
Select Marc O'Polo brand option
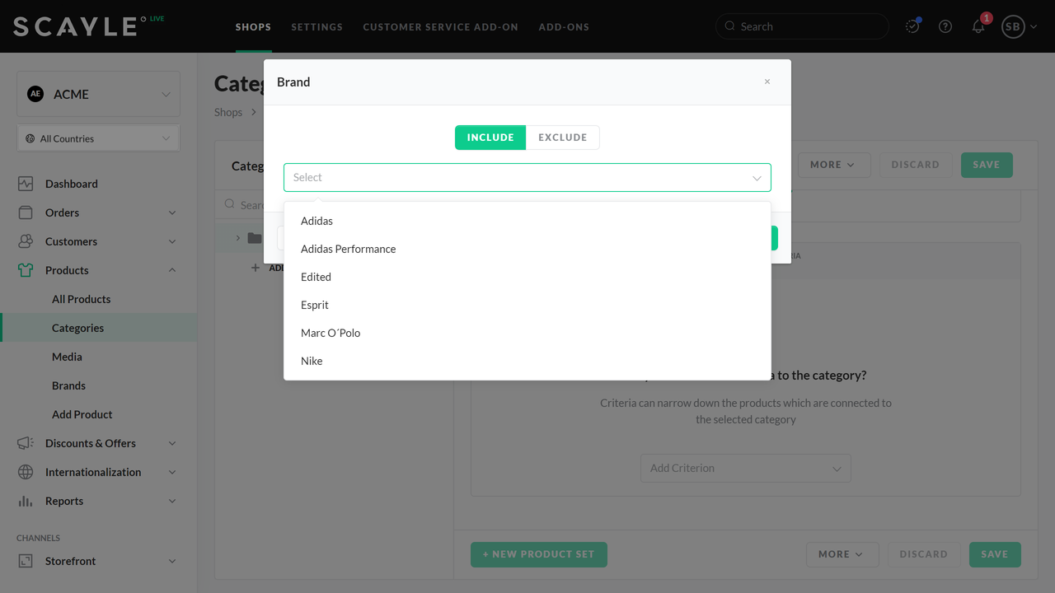(331, 333)
